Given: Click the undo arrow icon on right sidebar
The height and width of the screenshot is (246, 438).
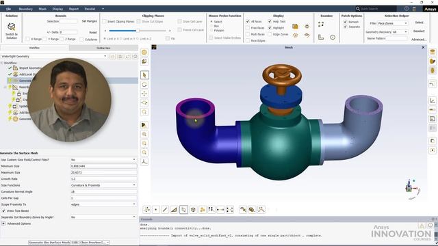Looking at the screenshot, I should coord(432,84).
